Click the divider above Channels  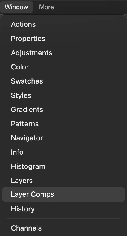pyautogui.click(x=63, y=218)
